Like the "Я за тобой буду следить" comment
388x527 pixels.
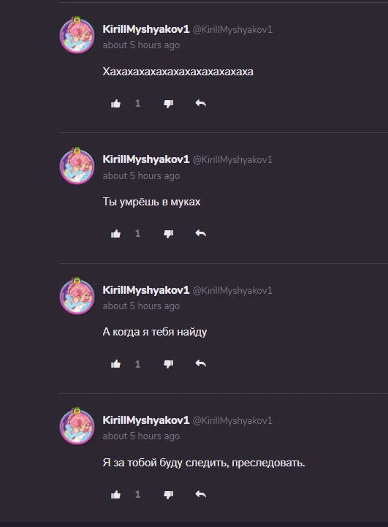116,494
